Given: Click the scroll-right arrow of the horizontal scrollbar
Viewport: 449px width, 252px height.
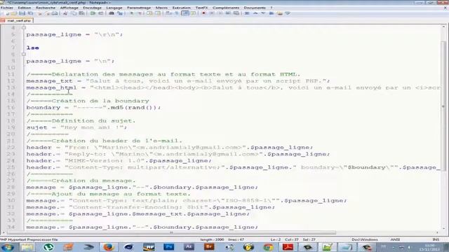Looking at the screenshot, I should pyautogui.click(x=437, y=232).
